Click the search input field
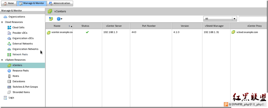Viewport: 268px width, 108px height. (x=253, y=19)
